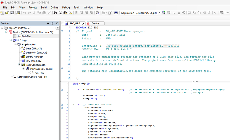Open the Online menu
Image resolution: width=230 pixels, height=140 pixels.
(x=54, y=7)
